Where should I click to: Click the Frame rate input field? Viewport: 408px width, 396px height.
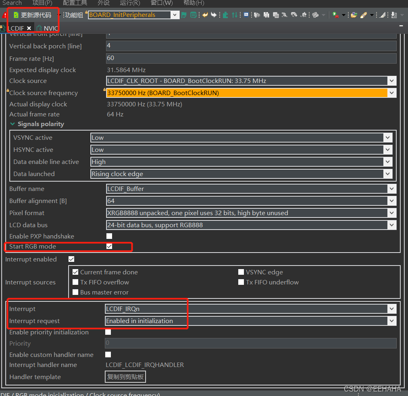click(251, 58)
